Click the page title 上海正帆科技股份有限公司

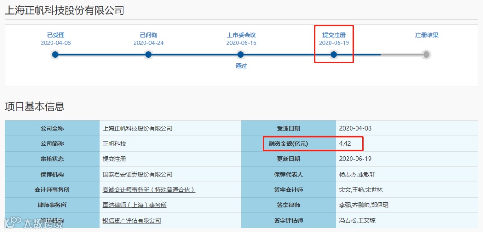tap(65, 10)
